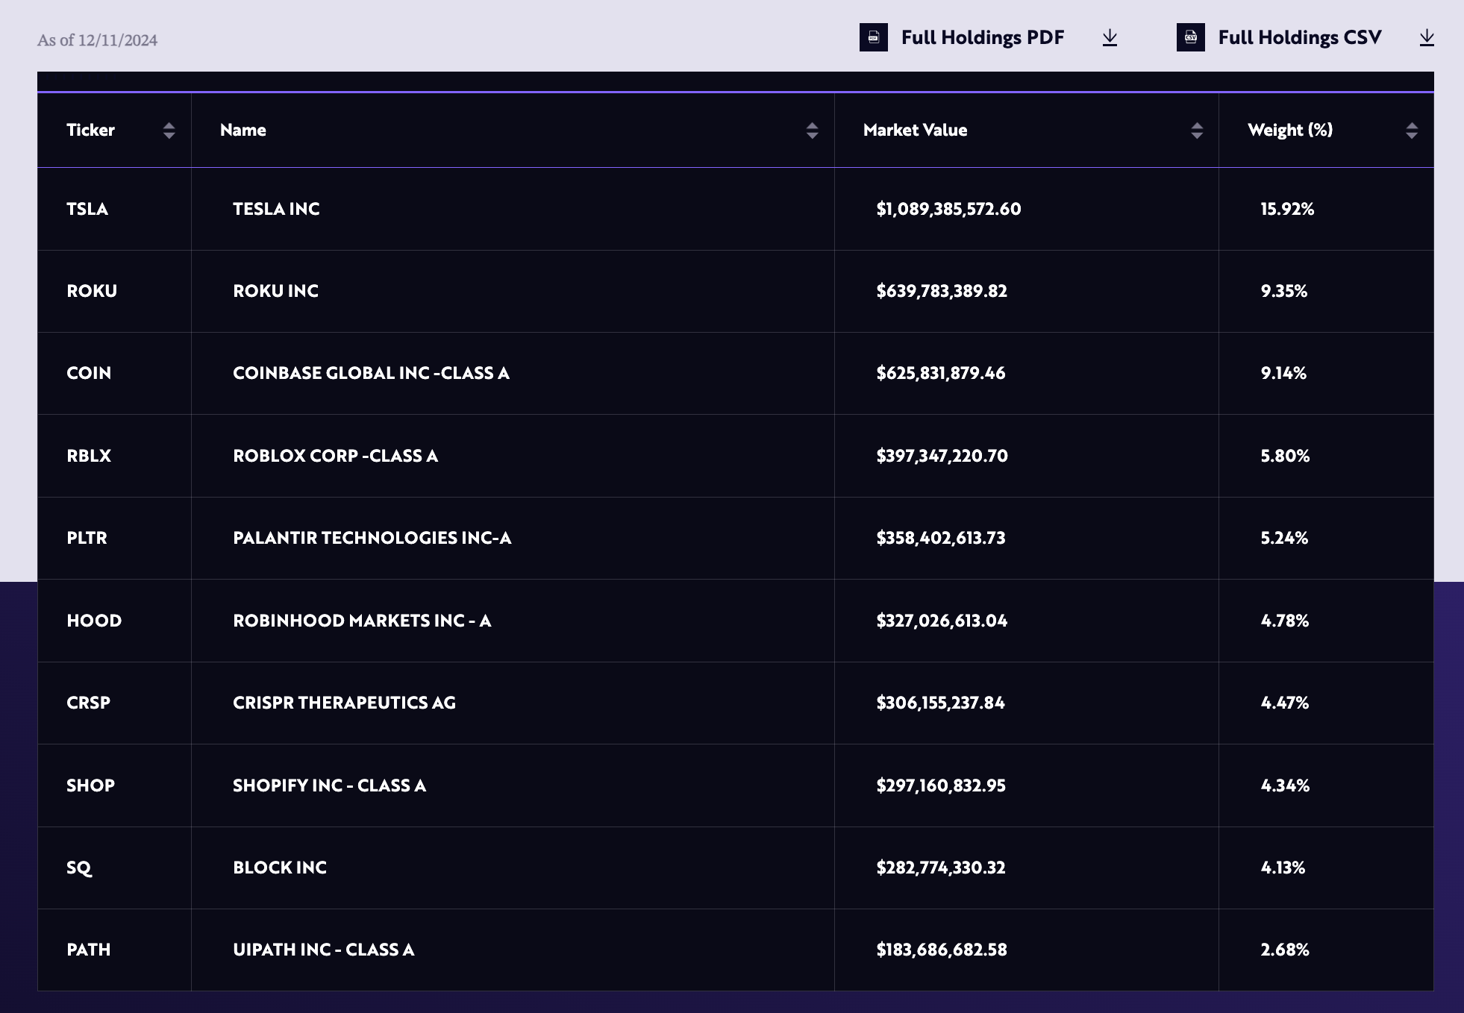
Task: Click the CSV file icon
Action: pos(1190,37)
